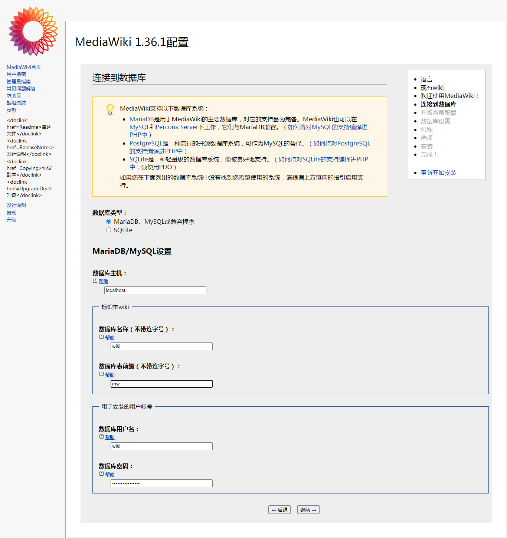
Task: Click the 数据库密码 password field
Action: point(161,483)
